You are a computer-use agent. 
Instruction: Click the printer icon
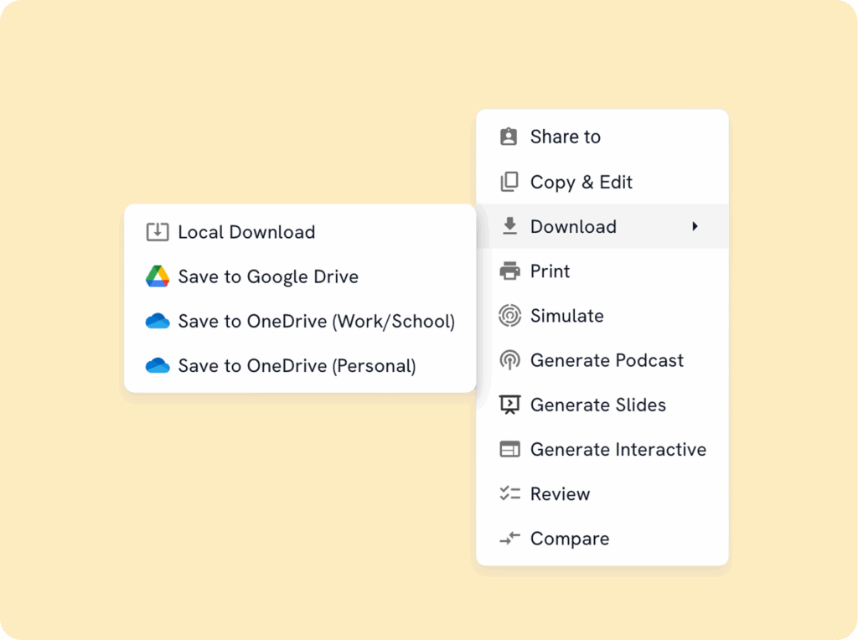pyautogui.click(x=509, y=271)
